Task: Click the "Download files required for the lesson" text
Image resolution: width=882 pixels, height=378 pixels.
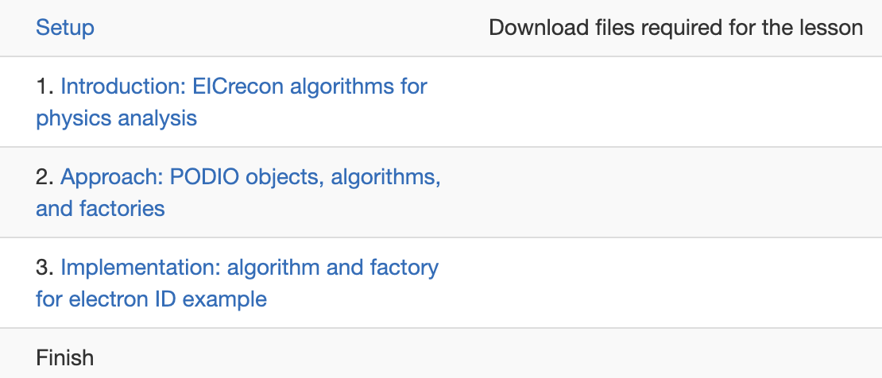Action: coord(675,28)
